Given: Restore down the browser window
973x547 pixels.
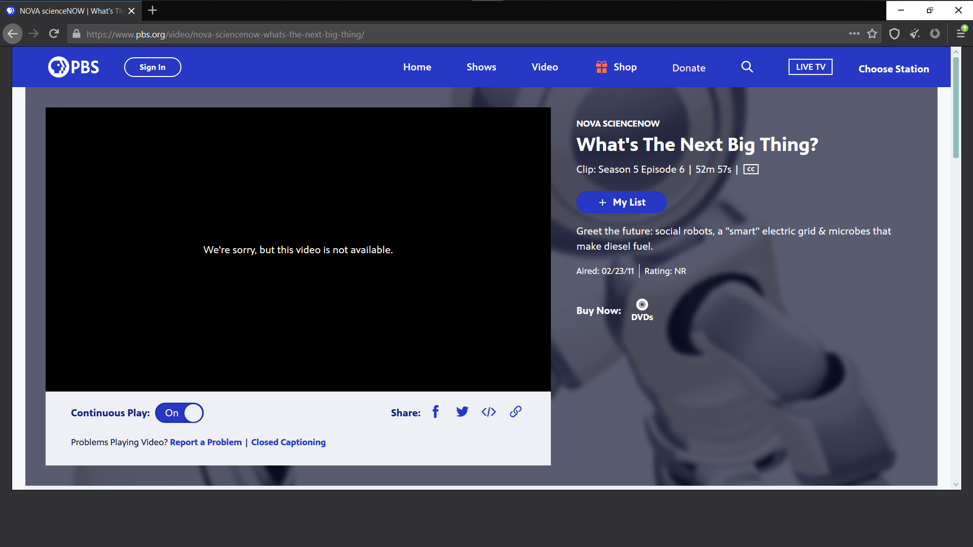Looking at the screenshot, I should 930,10.
